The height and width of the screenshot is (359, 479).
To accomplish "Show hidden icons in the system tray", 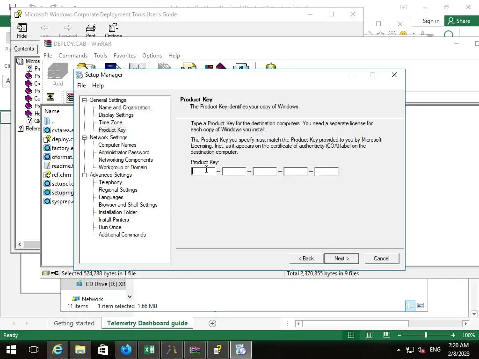I will [399, 350].
